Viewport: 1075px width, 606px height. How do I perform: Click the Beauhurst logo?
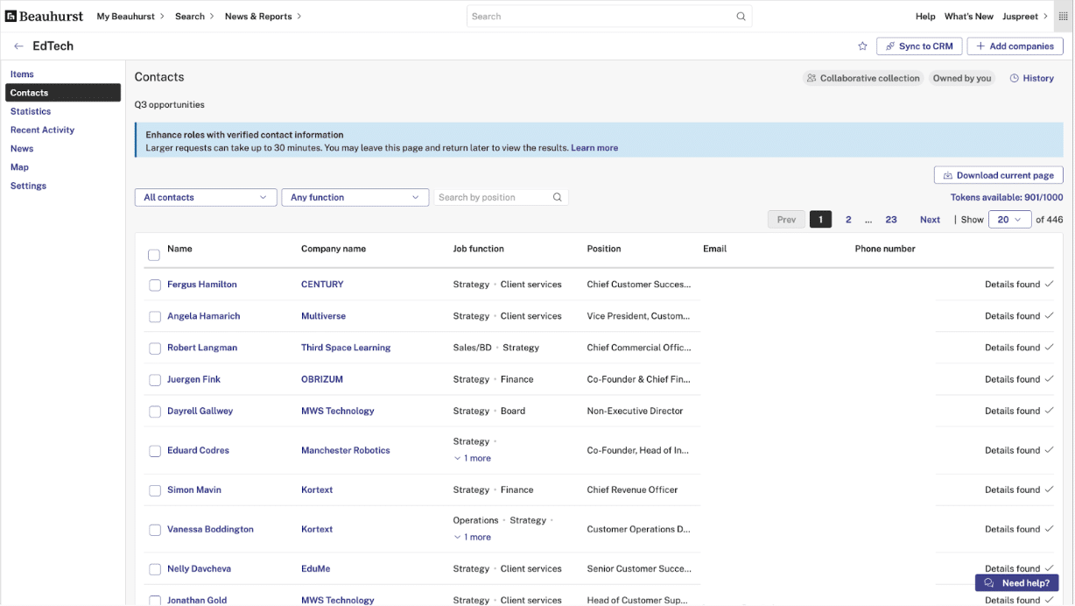(45, 16)
